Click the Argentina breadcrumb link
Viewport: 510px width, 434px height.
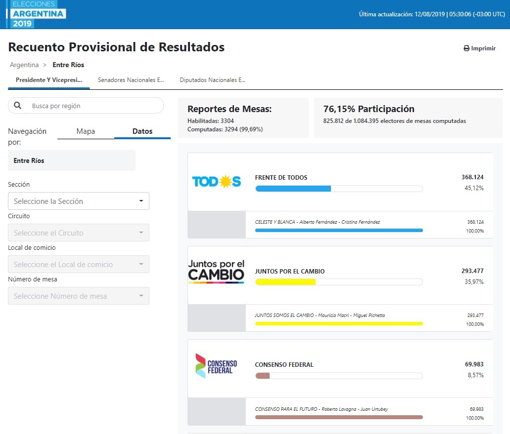pos(24,65)
